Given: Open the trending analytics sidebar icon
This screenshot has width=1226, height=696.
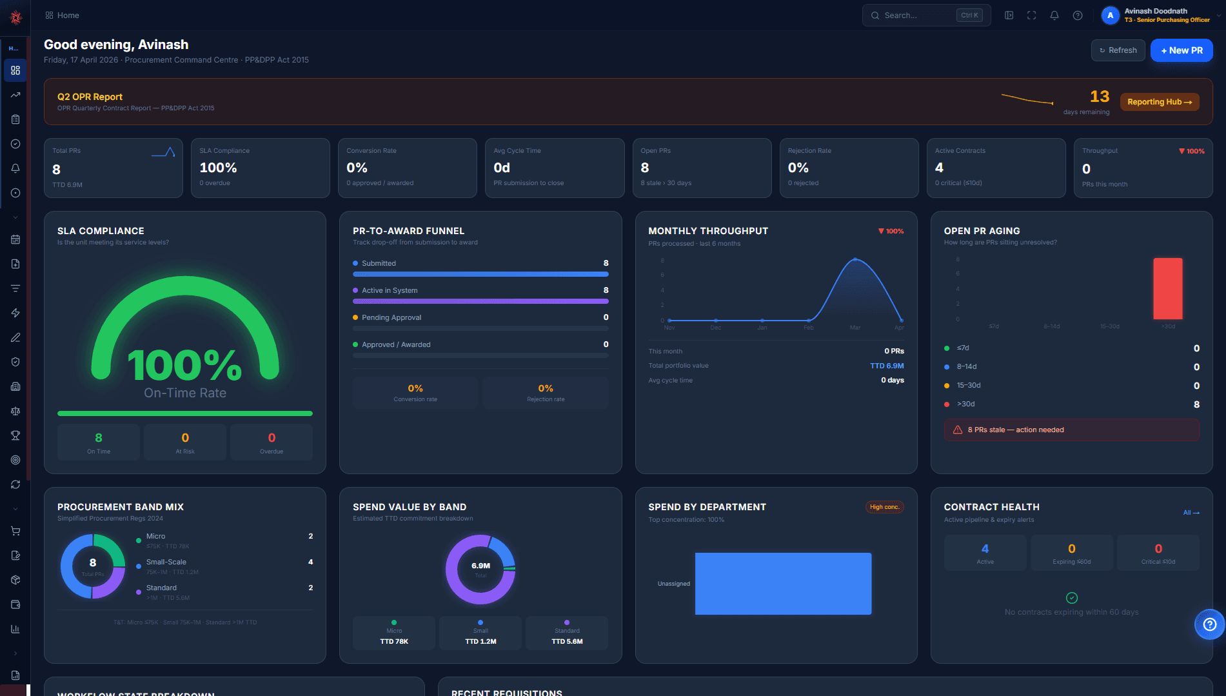Looking at the screenshot, I should click(x=15, y=95).
